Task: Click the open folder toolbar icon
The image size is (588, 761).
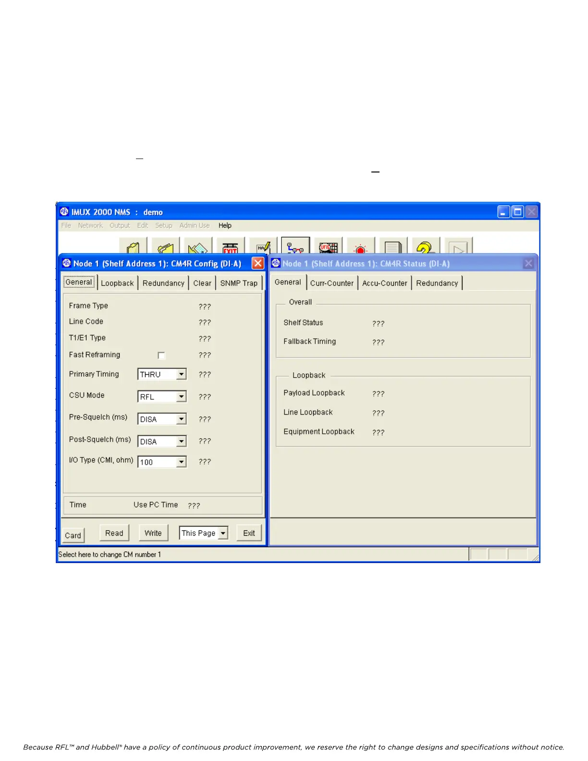Action: point(166,246)
